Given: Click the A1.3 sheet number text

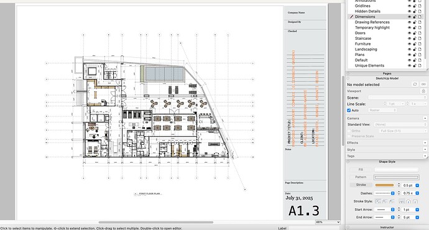Looking at the screenshot, I should tap(304, 211).
